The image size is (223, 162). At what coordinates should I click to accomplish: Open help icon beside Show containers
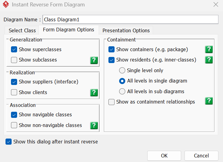(x=209, y=49)
